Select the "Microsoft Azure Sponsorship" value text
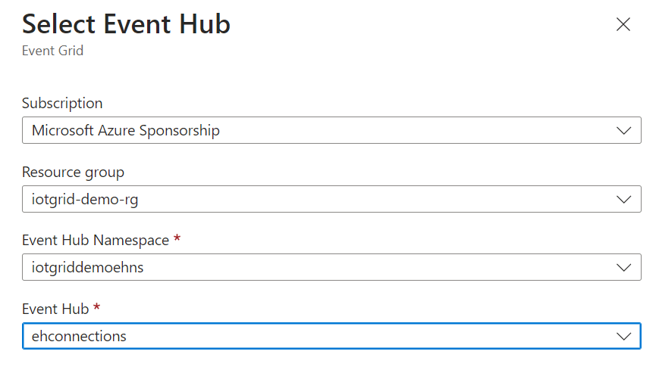The image size is (659, 373). (126, 131)
